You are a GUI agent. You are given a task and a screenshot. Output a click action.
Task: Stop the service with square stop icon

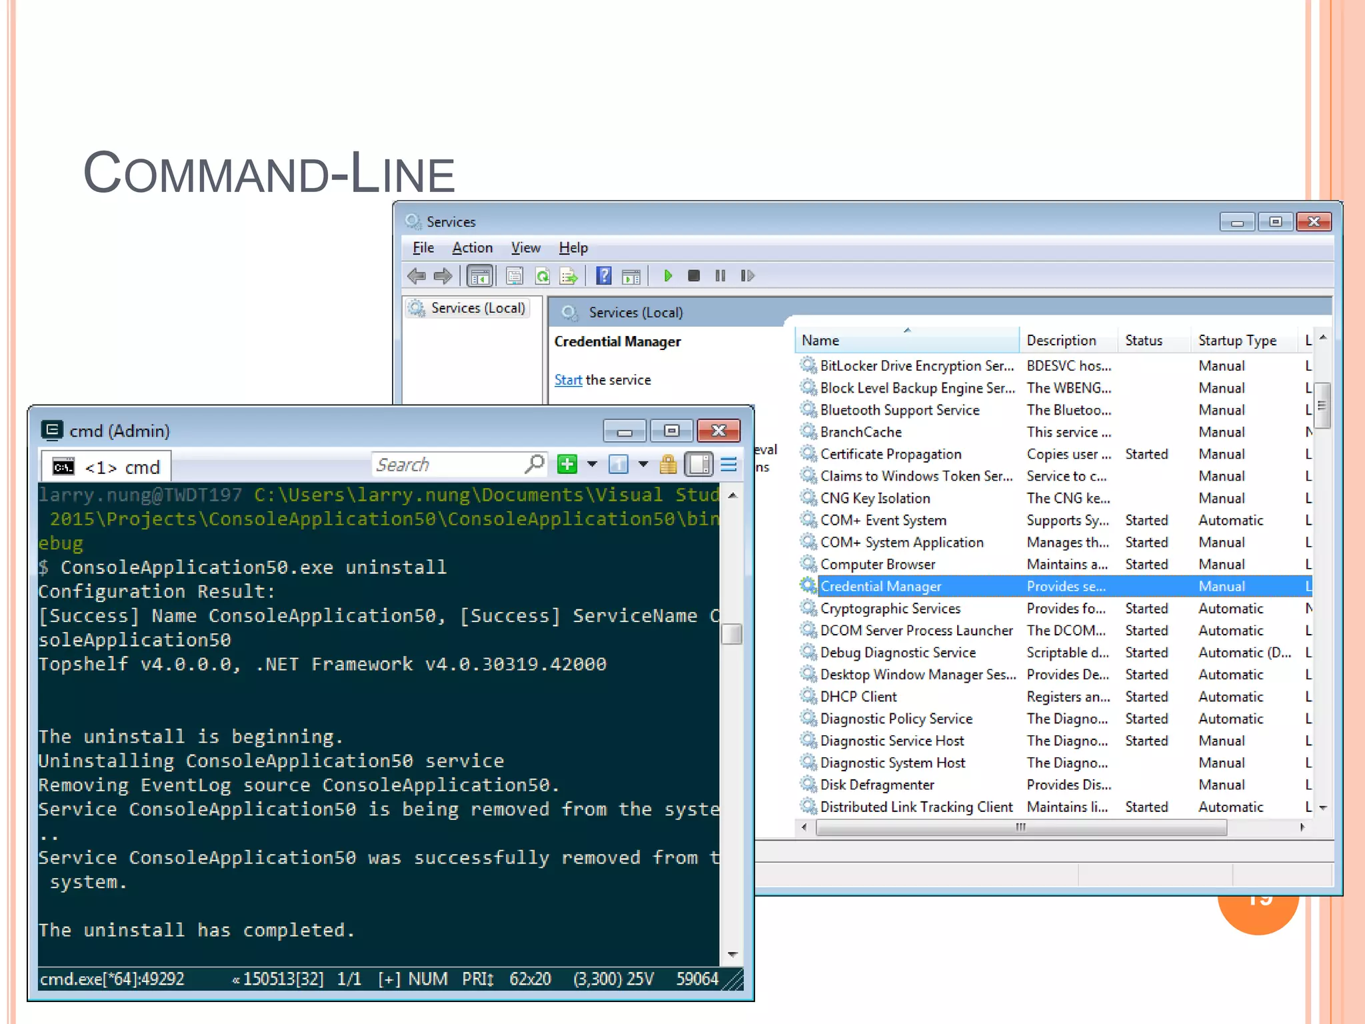coord(694,275)
